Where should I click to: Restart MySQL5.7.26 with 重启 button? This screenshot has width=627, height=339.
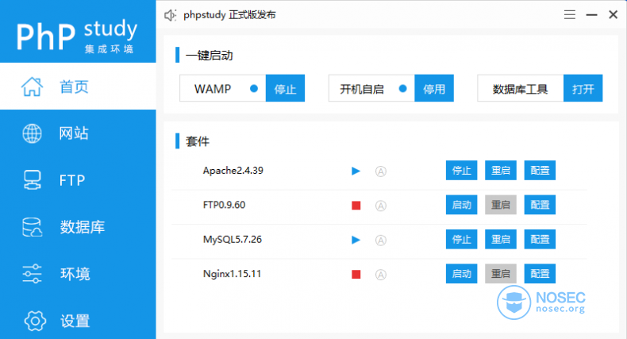click(501, 239)
